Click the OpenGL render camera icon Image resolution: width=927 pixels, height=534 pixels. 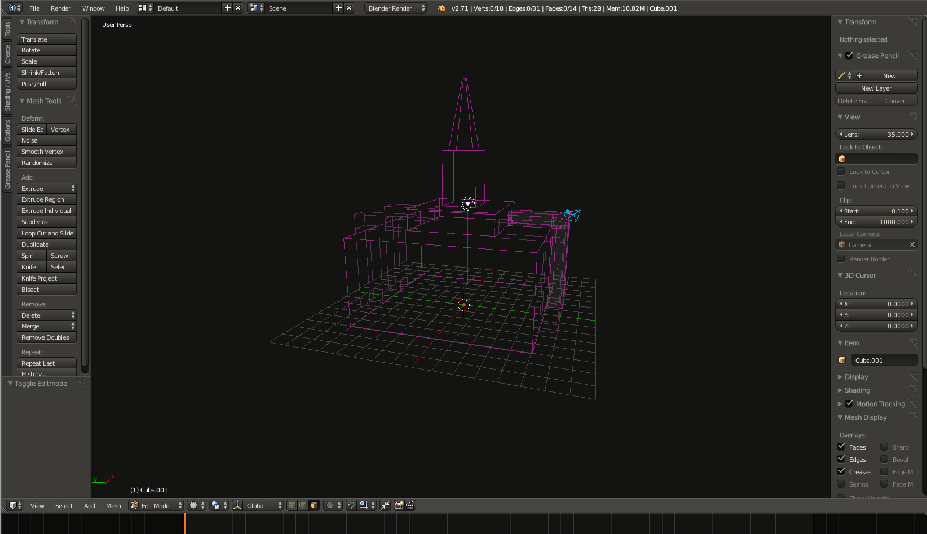pos(399,505)
